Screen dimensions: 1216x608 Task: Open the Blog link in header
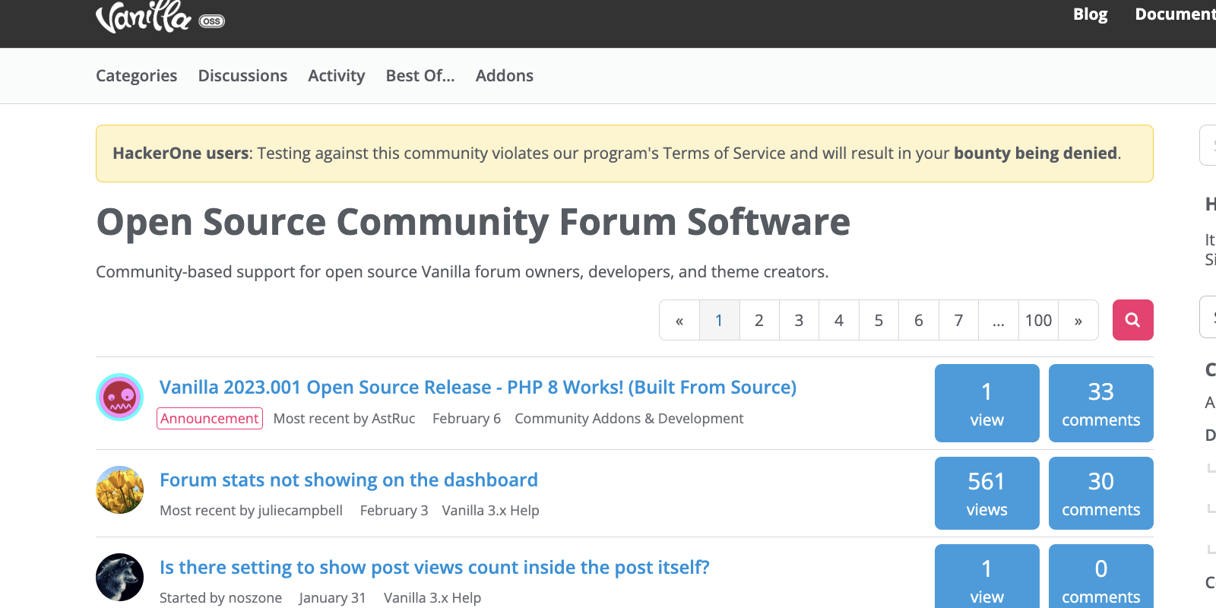1090,14
